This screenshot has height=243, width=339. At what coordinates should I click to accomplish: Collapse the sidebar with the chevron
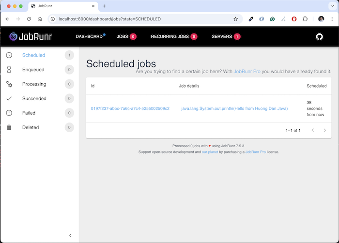point(70,235)
